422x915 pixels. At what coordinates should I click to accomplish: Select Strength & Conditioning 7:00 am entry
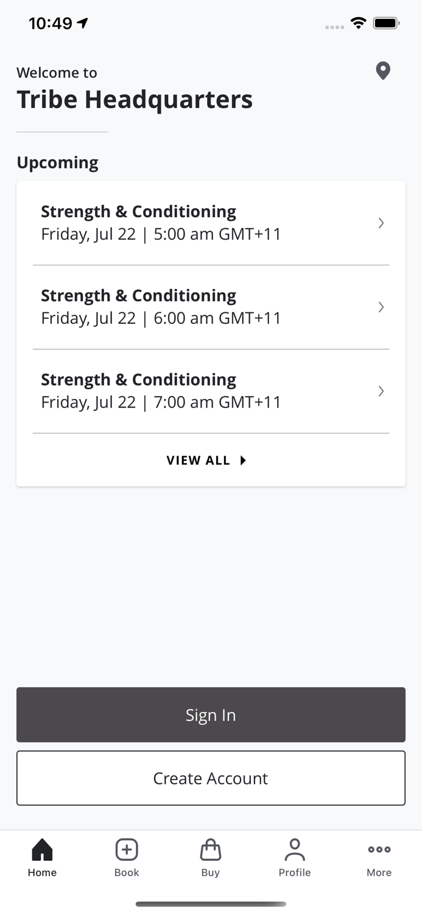(x=161, y=391)
